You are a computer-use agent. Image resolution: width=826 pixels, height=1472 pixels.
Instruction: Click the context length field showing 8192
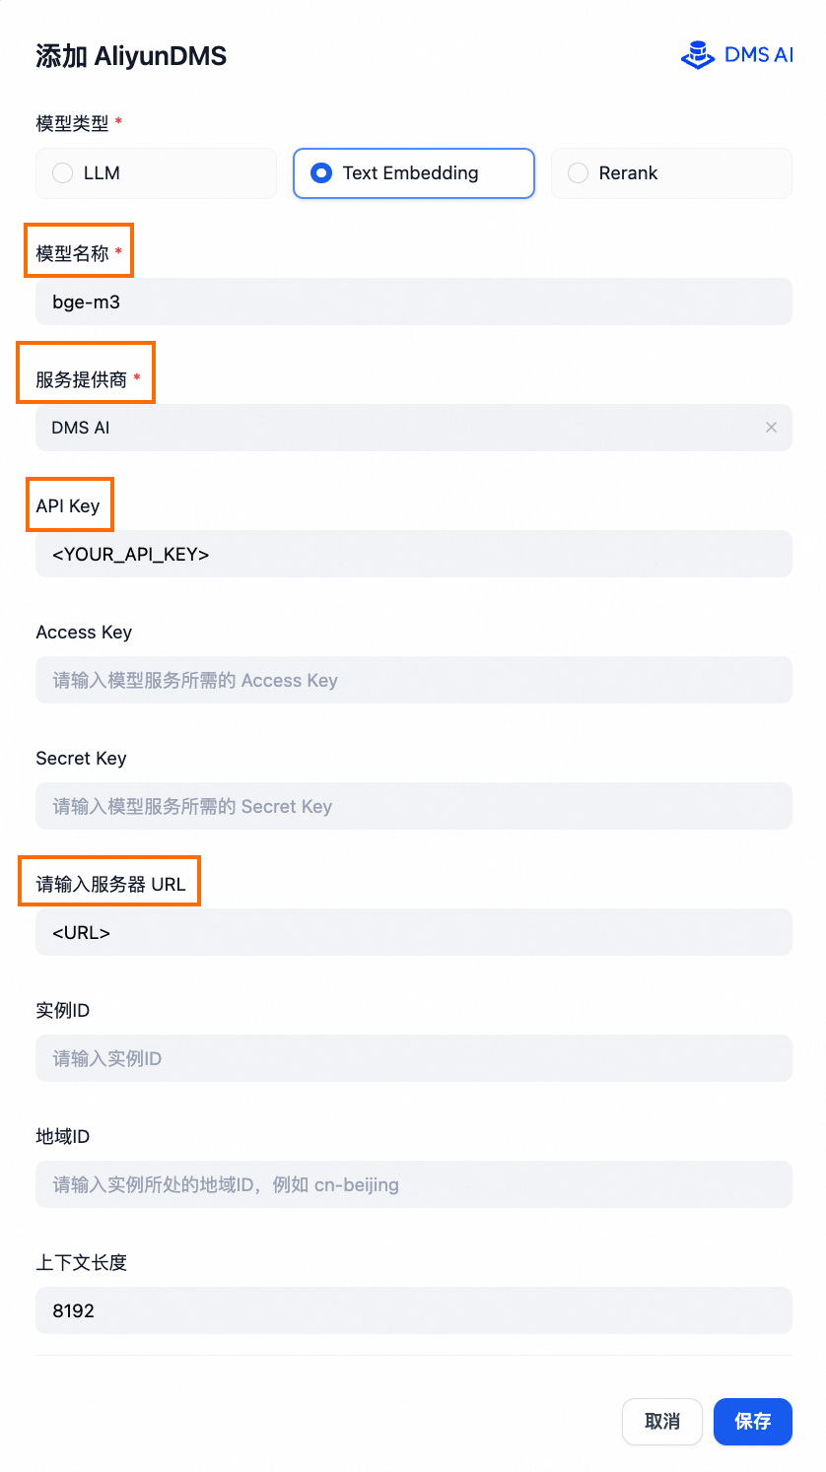coord(414,1310)
